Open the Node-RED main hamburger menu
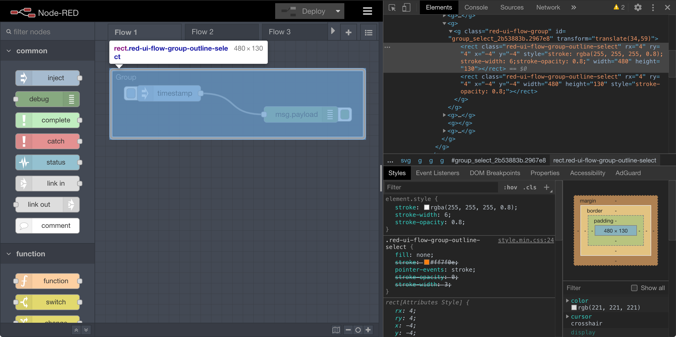 (x=367, y=11)
